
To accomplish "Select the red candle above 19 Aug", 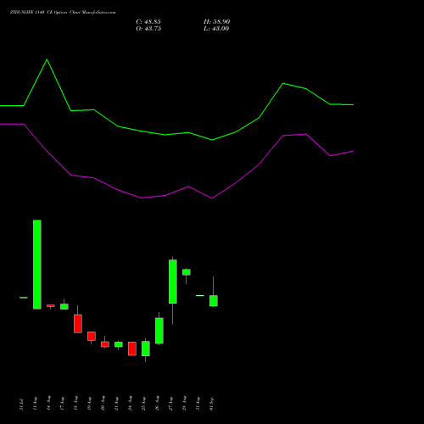I will (92, 336).
